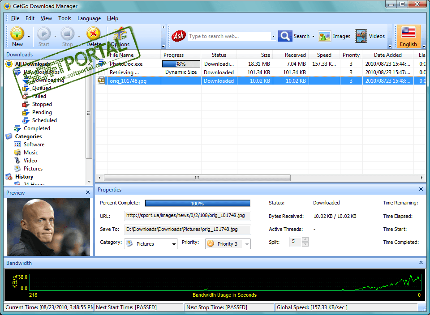Open the Stop button dropdown arrow
Viewport: 430px width, 315px height.
[x=79, y=36]
